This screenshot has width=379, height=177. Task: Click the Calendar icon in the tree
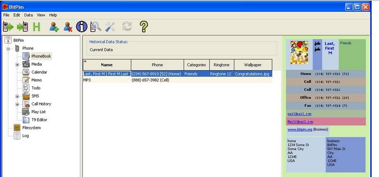tap(26, 72)
